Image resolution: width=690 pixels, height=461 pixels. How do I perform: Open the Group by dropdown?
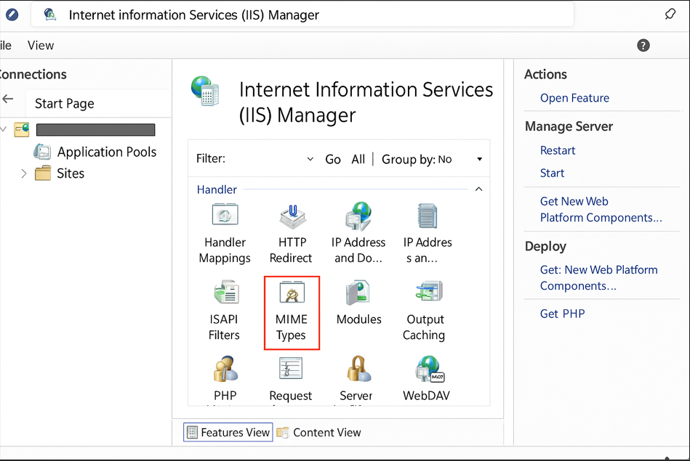click(x=480, y=159)
